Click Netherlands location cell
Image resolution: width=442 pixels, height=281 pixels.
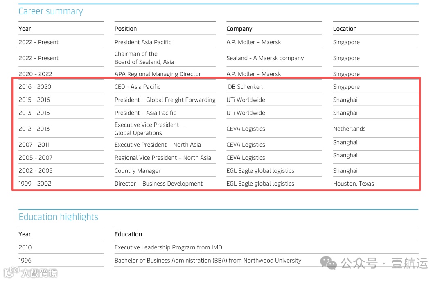point(349,129)
